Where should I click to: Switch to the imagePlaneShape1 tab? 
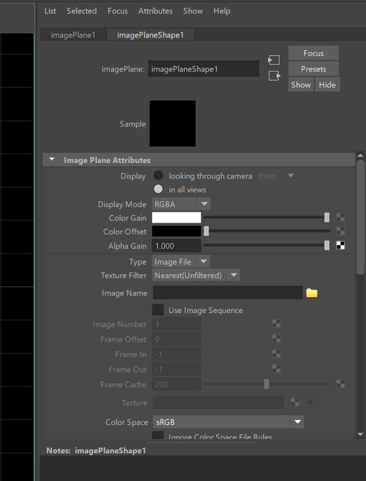[x=150, y=35]
